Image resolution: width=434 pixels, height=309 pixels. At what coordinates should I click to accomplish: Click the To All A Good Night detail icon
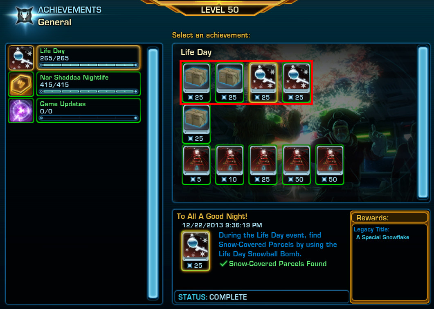pyautogui.click(x=196, y=251)
